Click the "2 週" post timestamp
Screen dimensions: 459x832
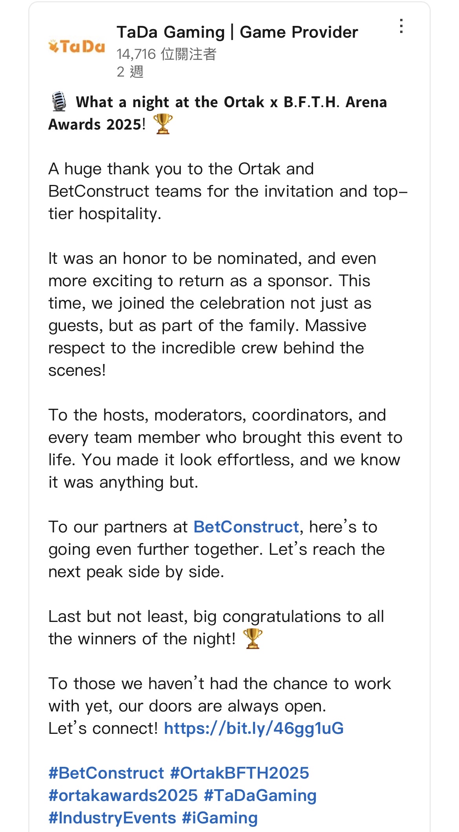[x=130, y=72]
